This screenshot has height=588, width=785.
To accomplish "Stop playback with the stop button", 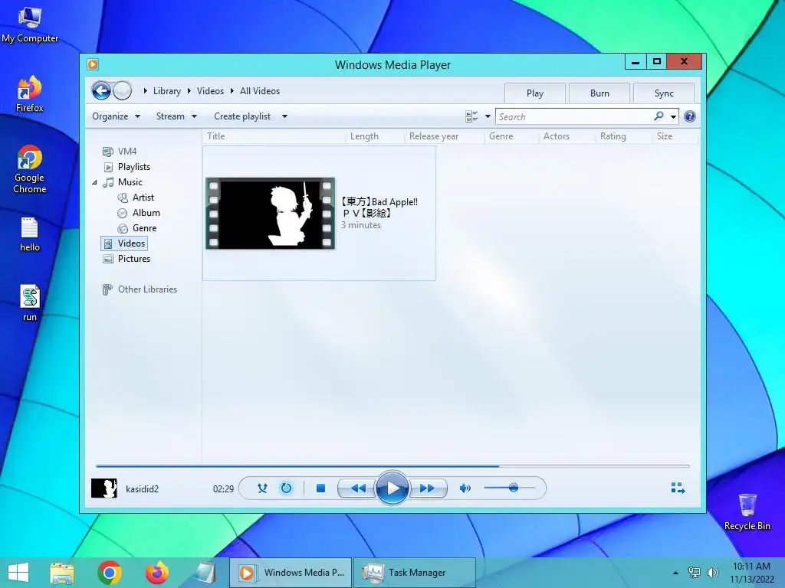I will coord(321,488).
